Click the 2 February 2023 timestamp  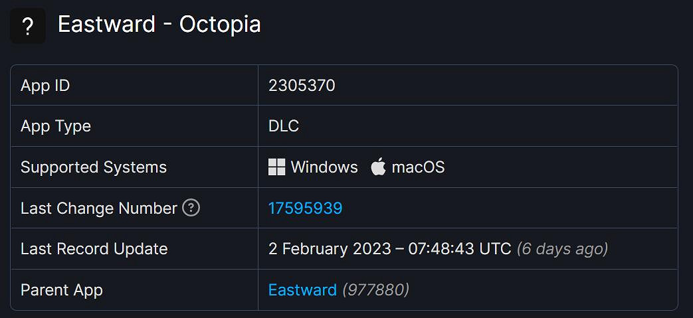389,249
